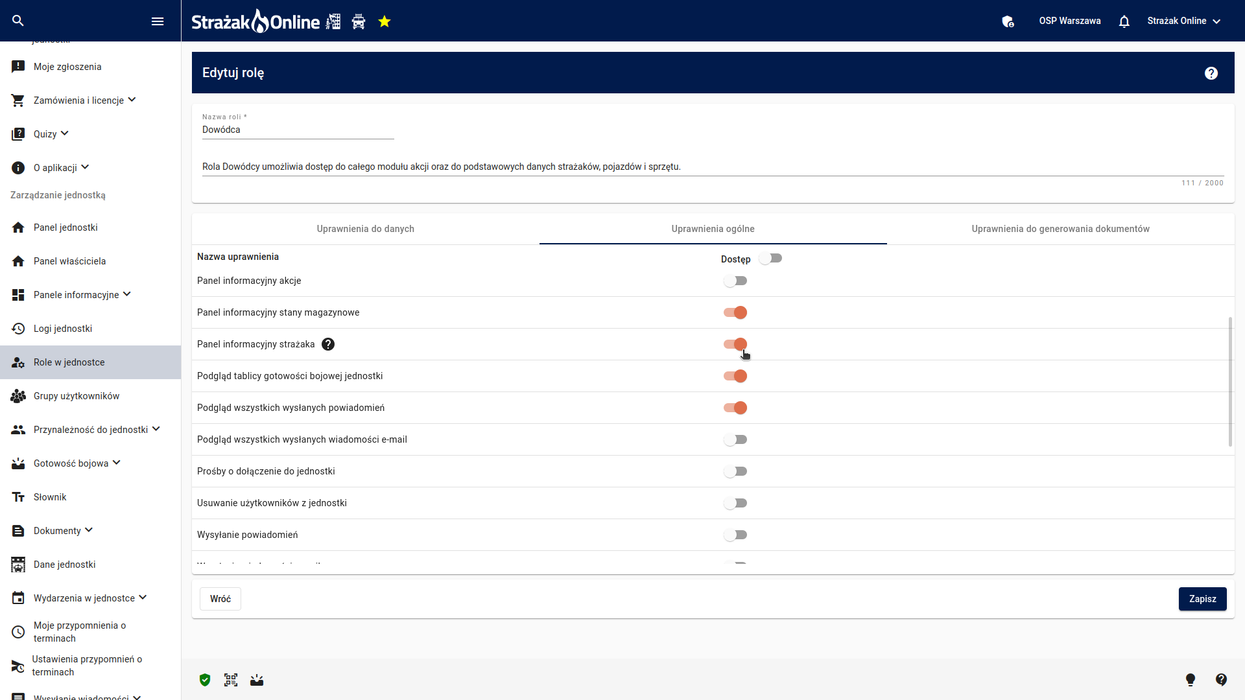Open Moje zgłoszenia in sidebar
This screenshot has width=1245, height=700.
91,67
